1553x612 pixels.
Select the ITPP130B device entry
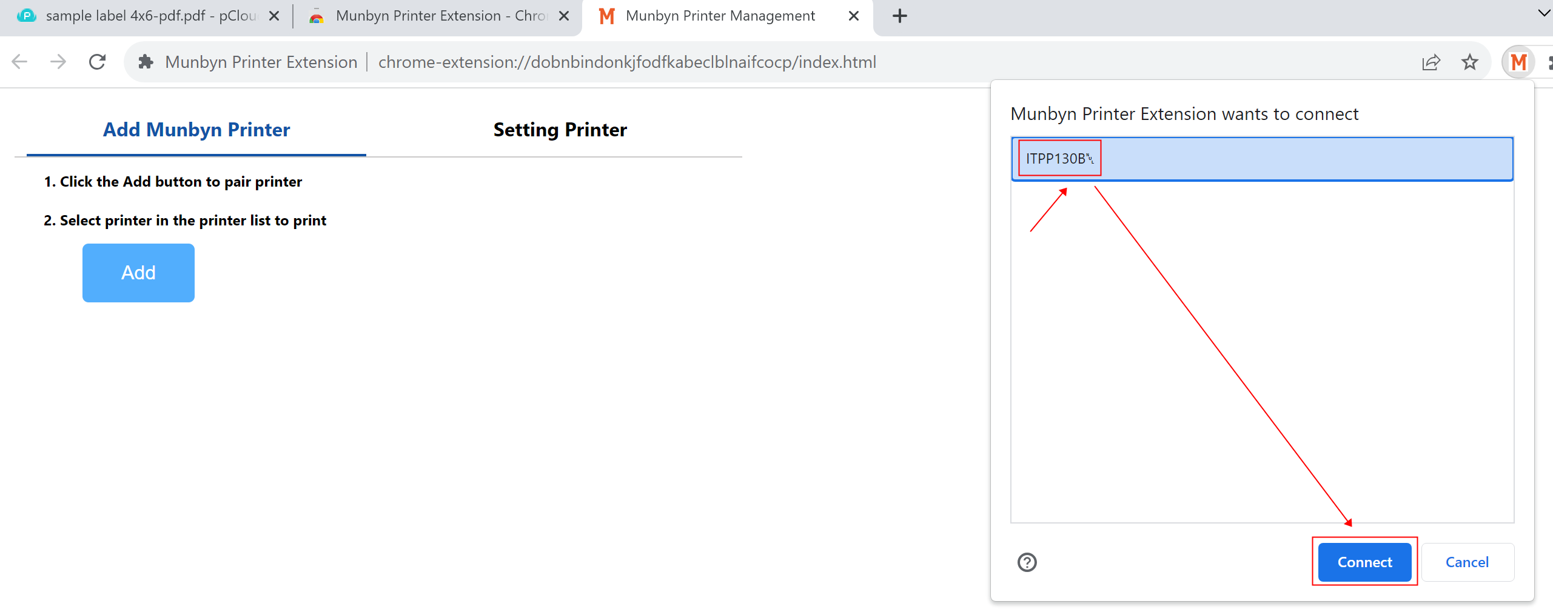1262,159
